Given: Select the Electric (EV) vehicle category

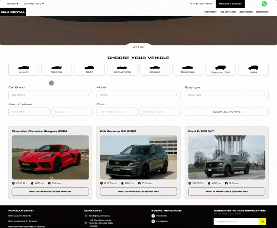Looking at the screenshot, I should click(x=221, y=70).
